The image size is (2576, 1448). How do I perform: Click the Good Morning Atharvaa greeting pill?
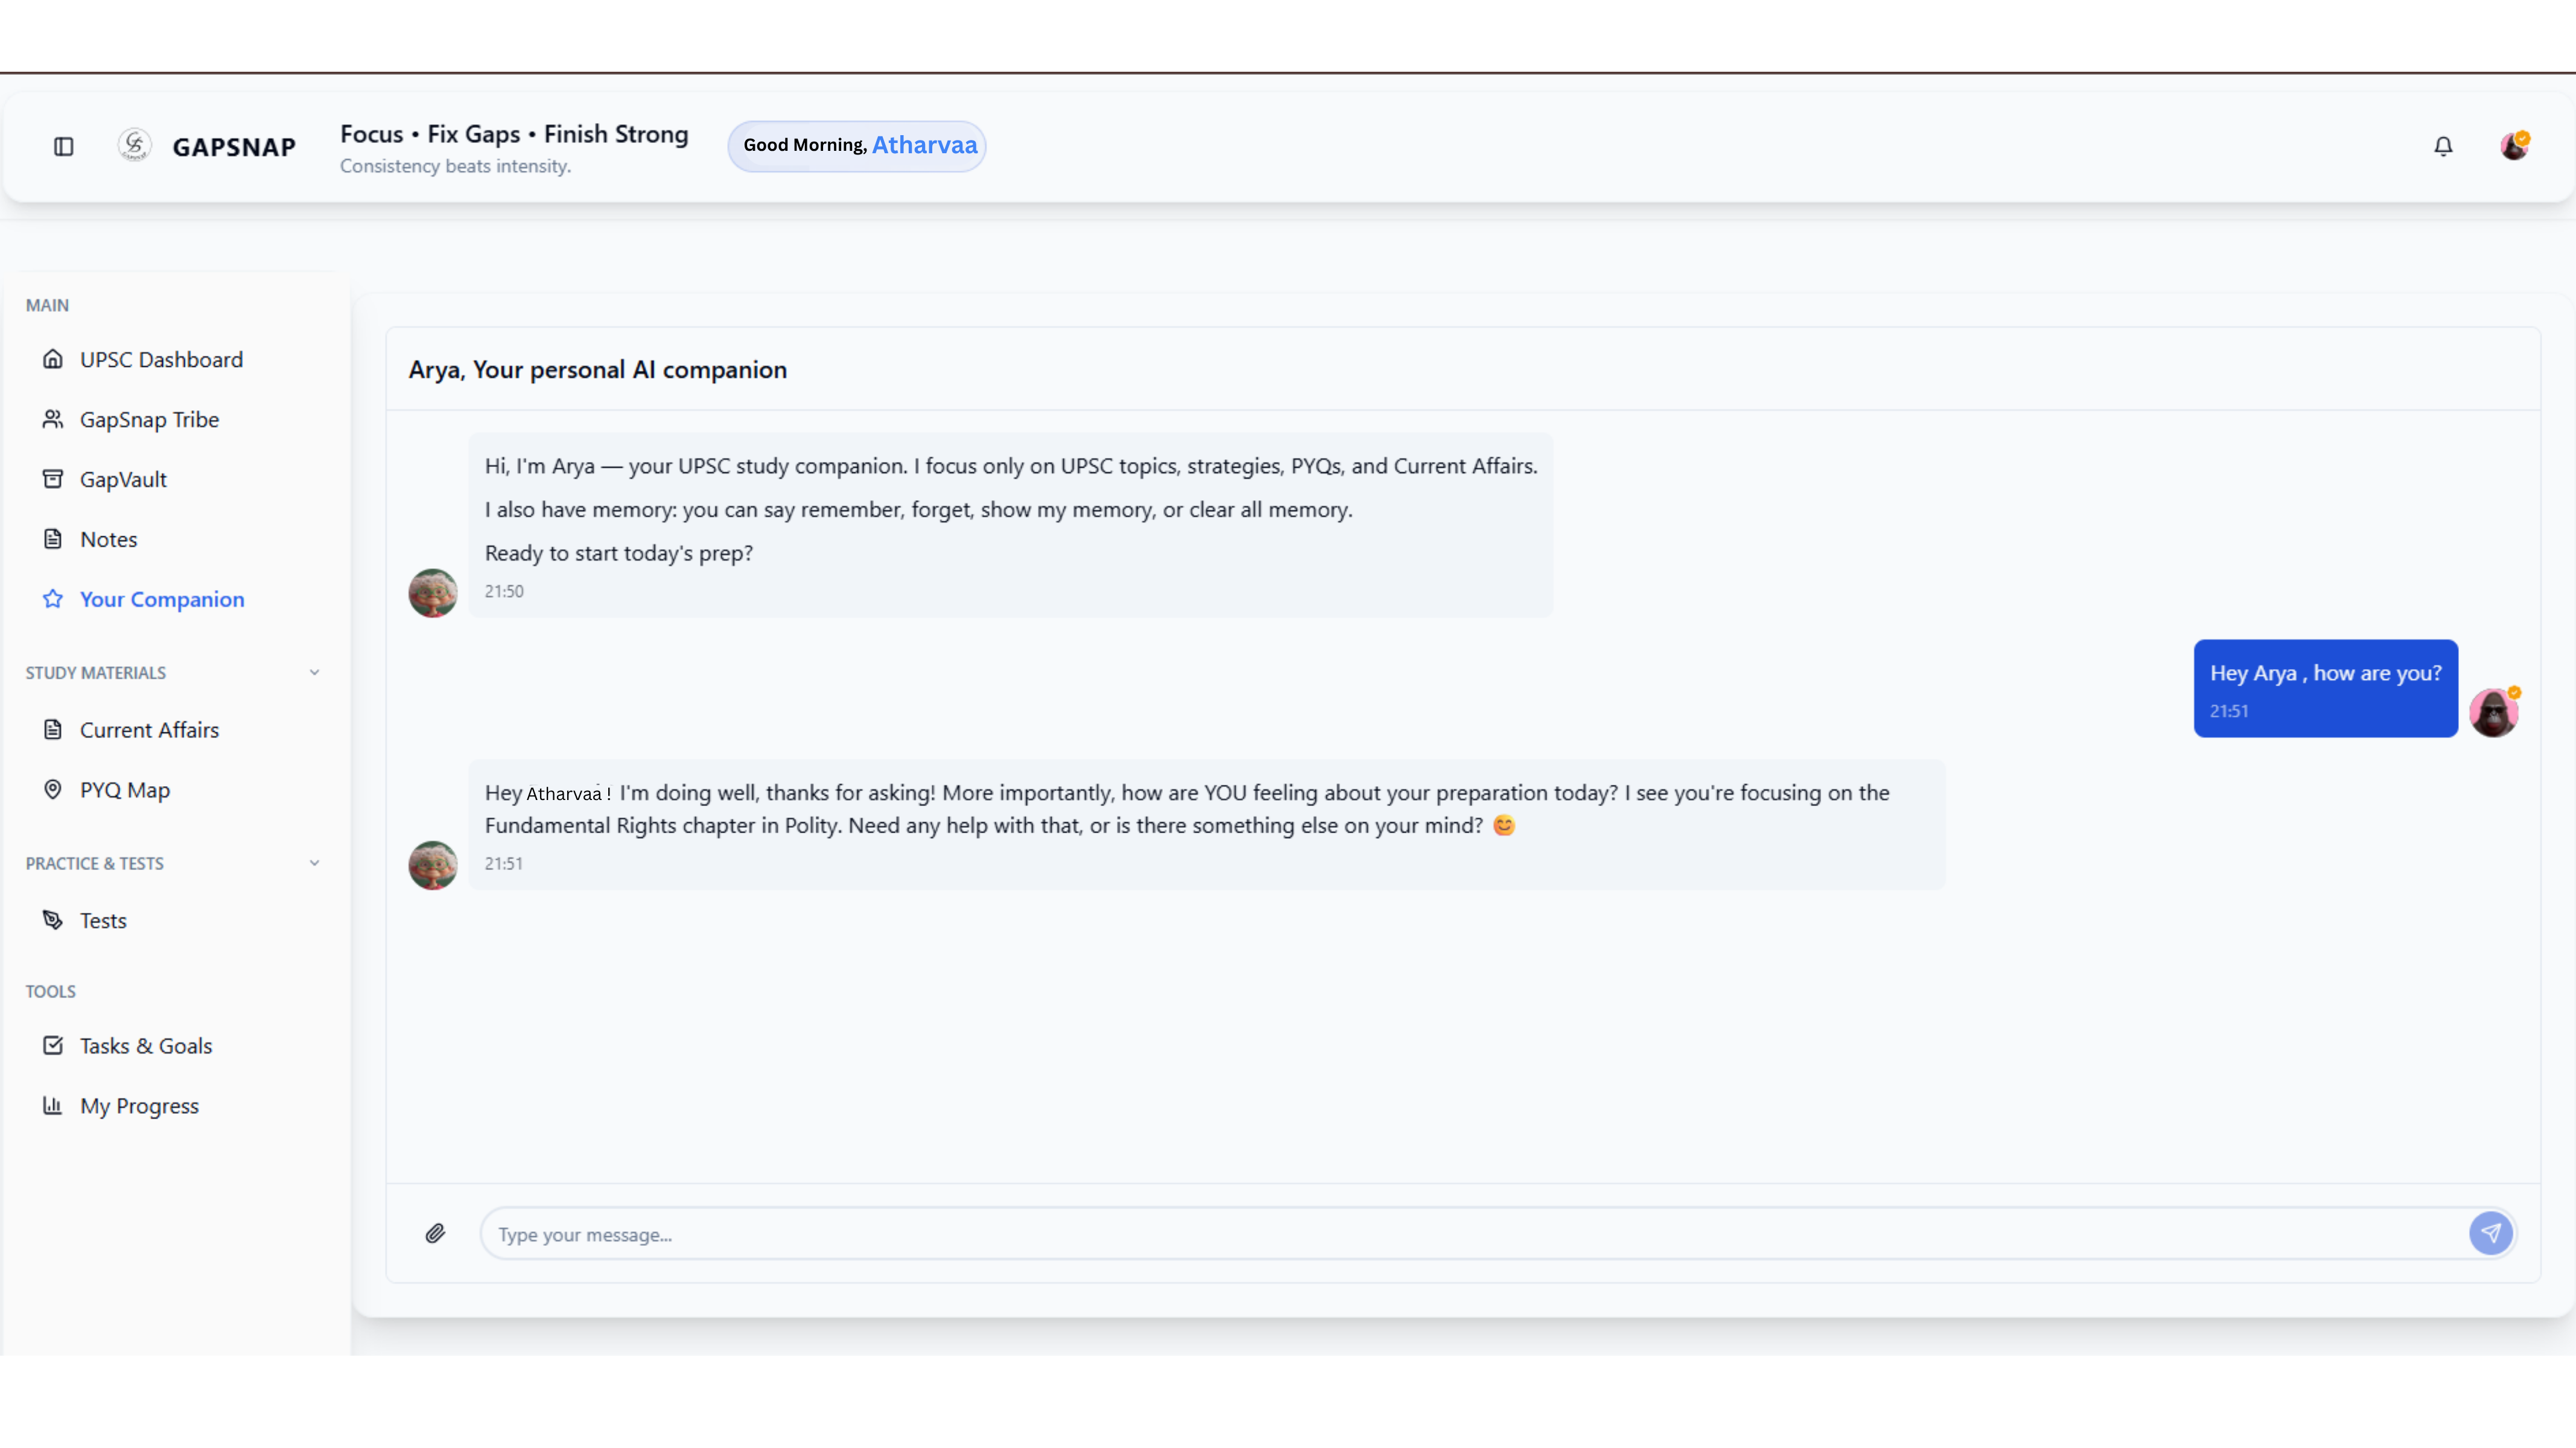pyautogui.click(x=857, y=146)
